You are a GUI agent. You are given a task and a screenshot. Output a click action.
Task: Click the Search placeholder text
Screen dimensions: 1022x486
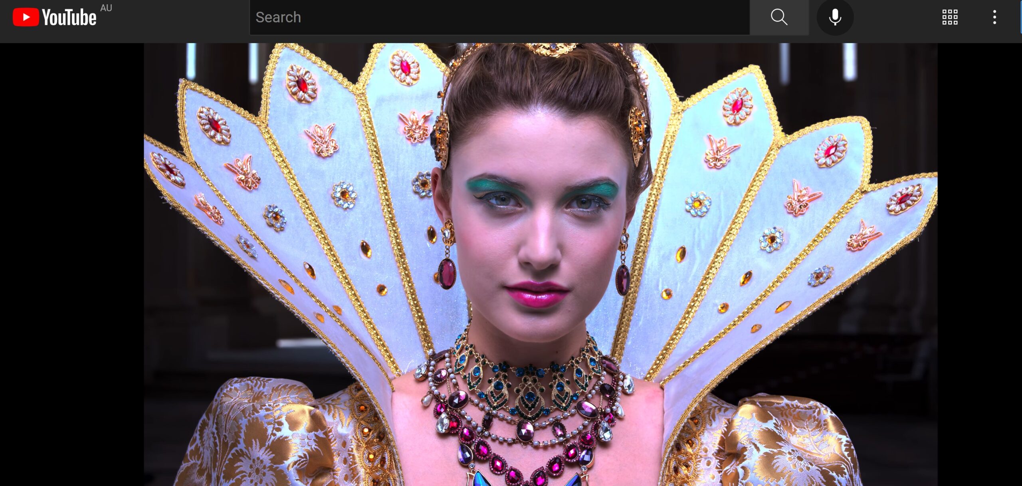point(278,17)
